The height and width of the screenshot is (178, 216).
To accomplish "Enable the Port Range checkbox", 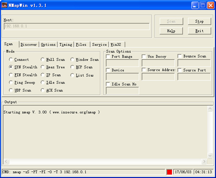I will click(108, 57).
